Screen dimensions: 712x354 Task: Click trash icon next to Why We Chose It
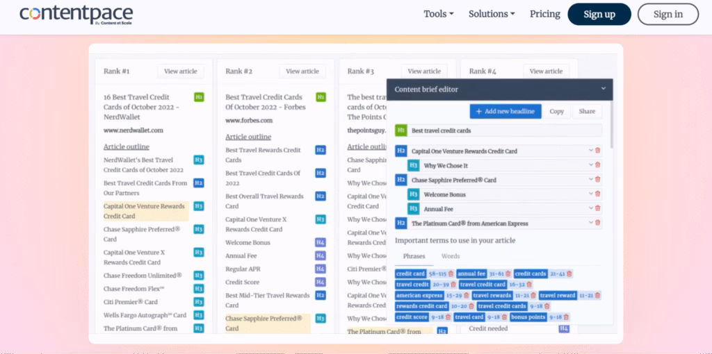point(598,165)
